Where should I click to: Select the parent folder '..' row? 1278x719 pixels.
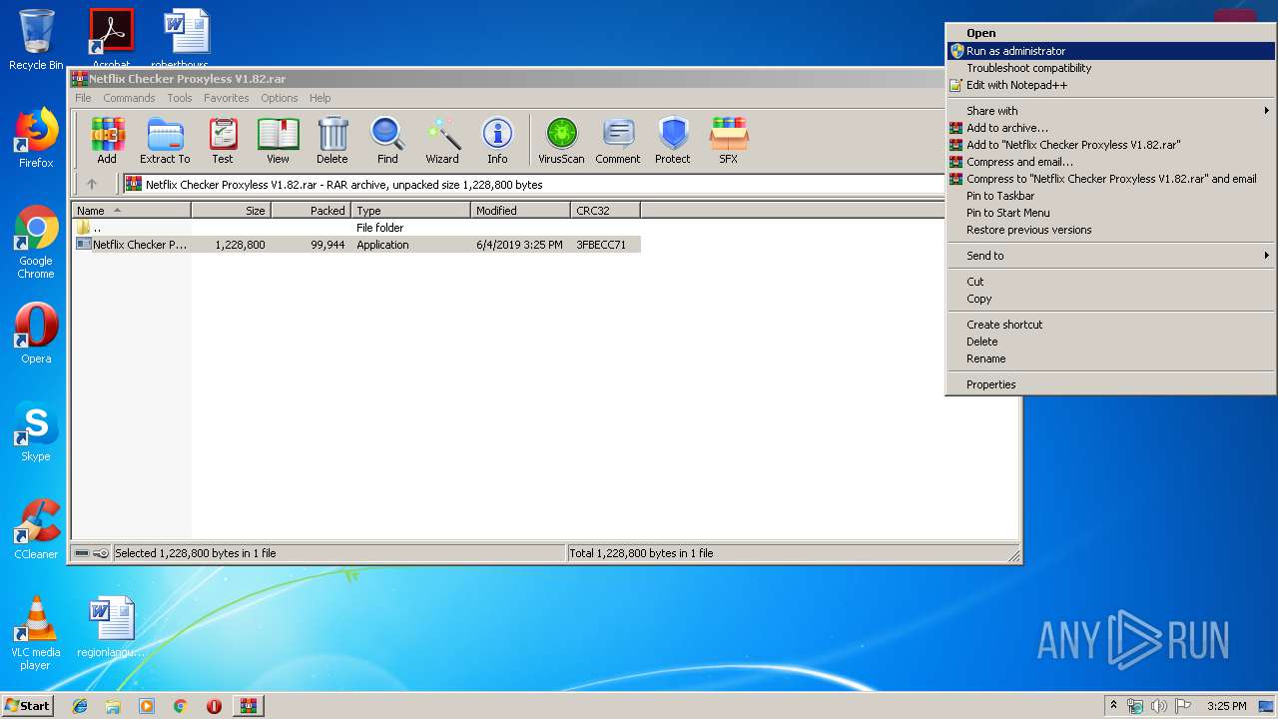coord(356,228)
